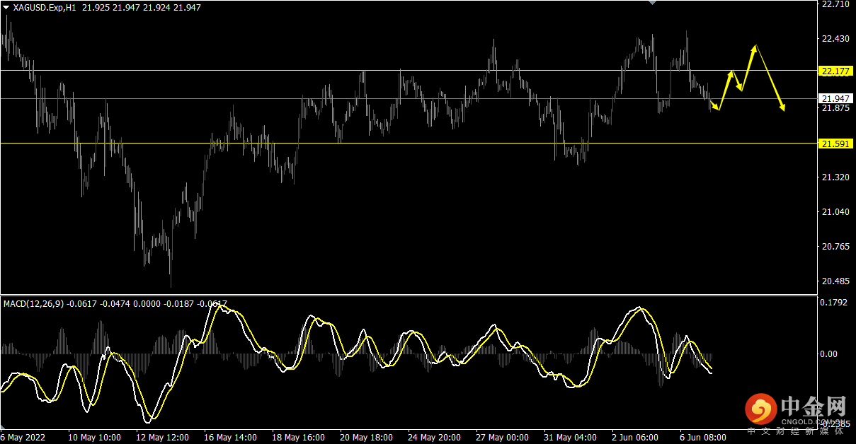Select the 22.177 yellow price label
This screenshot has width=856, height=444.
click(x=835, y=71)
